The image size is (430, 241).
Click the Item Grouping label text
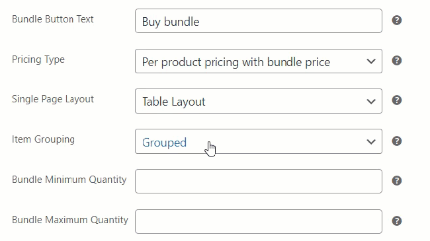[x=43, y=139]
